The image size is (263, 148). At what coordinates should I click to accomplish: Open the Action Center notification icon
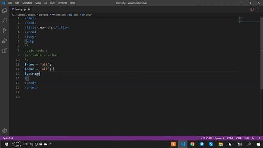(6, 144)
